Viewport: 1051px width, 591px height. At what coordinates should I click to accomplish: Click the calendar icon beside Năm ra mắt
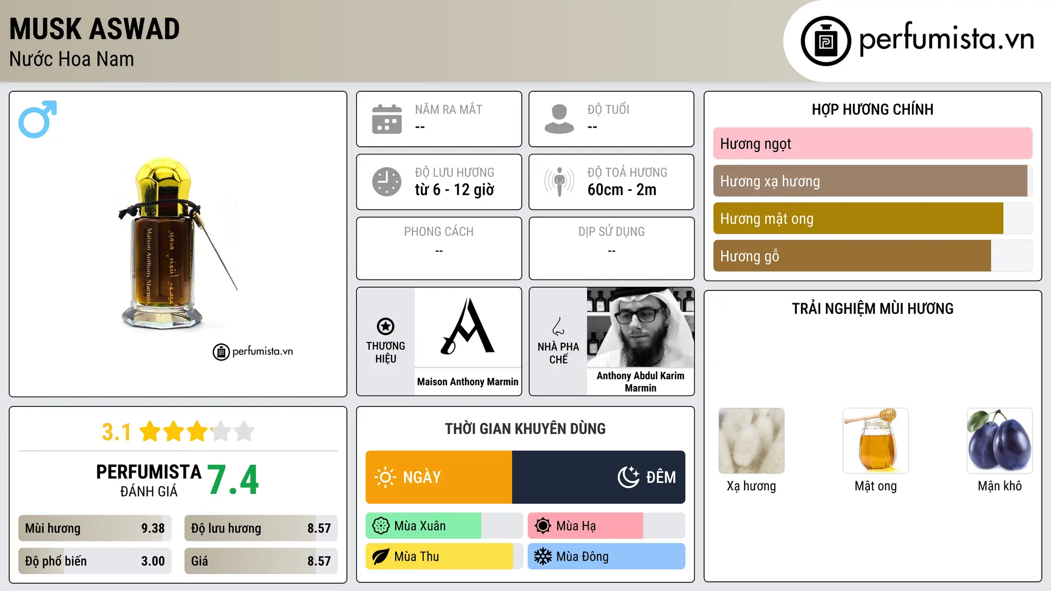click(x=387, y=119)
